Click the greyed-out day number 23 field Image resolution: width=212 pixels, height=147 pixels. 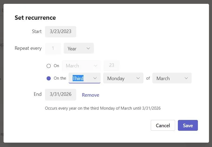111,66
